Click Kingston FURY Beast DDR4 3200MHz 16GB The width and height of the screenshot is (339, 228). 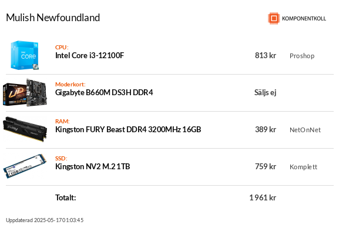click(128, 130)
